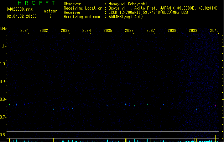Click the 1.1 kHz axis label
224x142 pixels.
[3, 46]
